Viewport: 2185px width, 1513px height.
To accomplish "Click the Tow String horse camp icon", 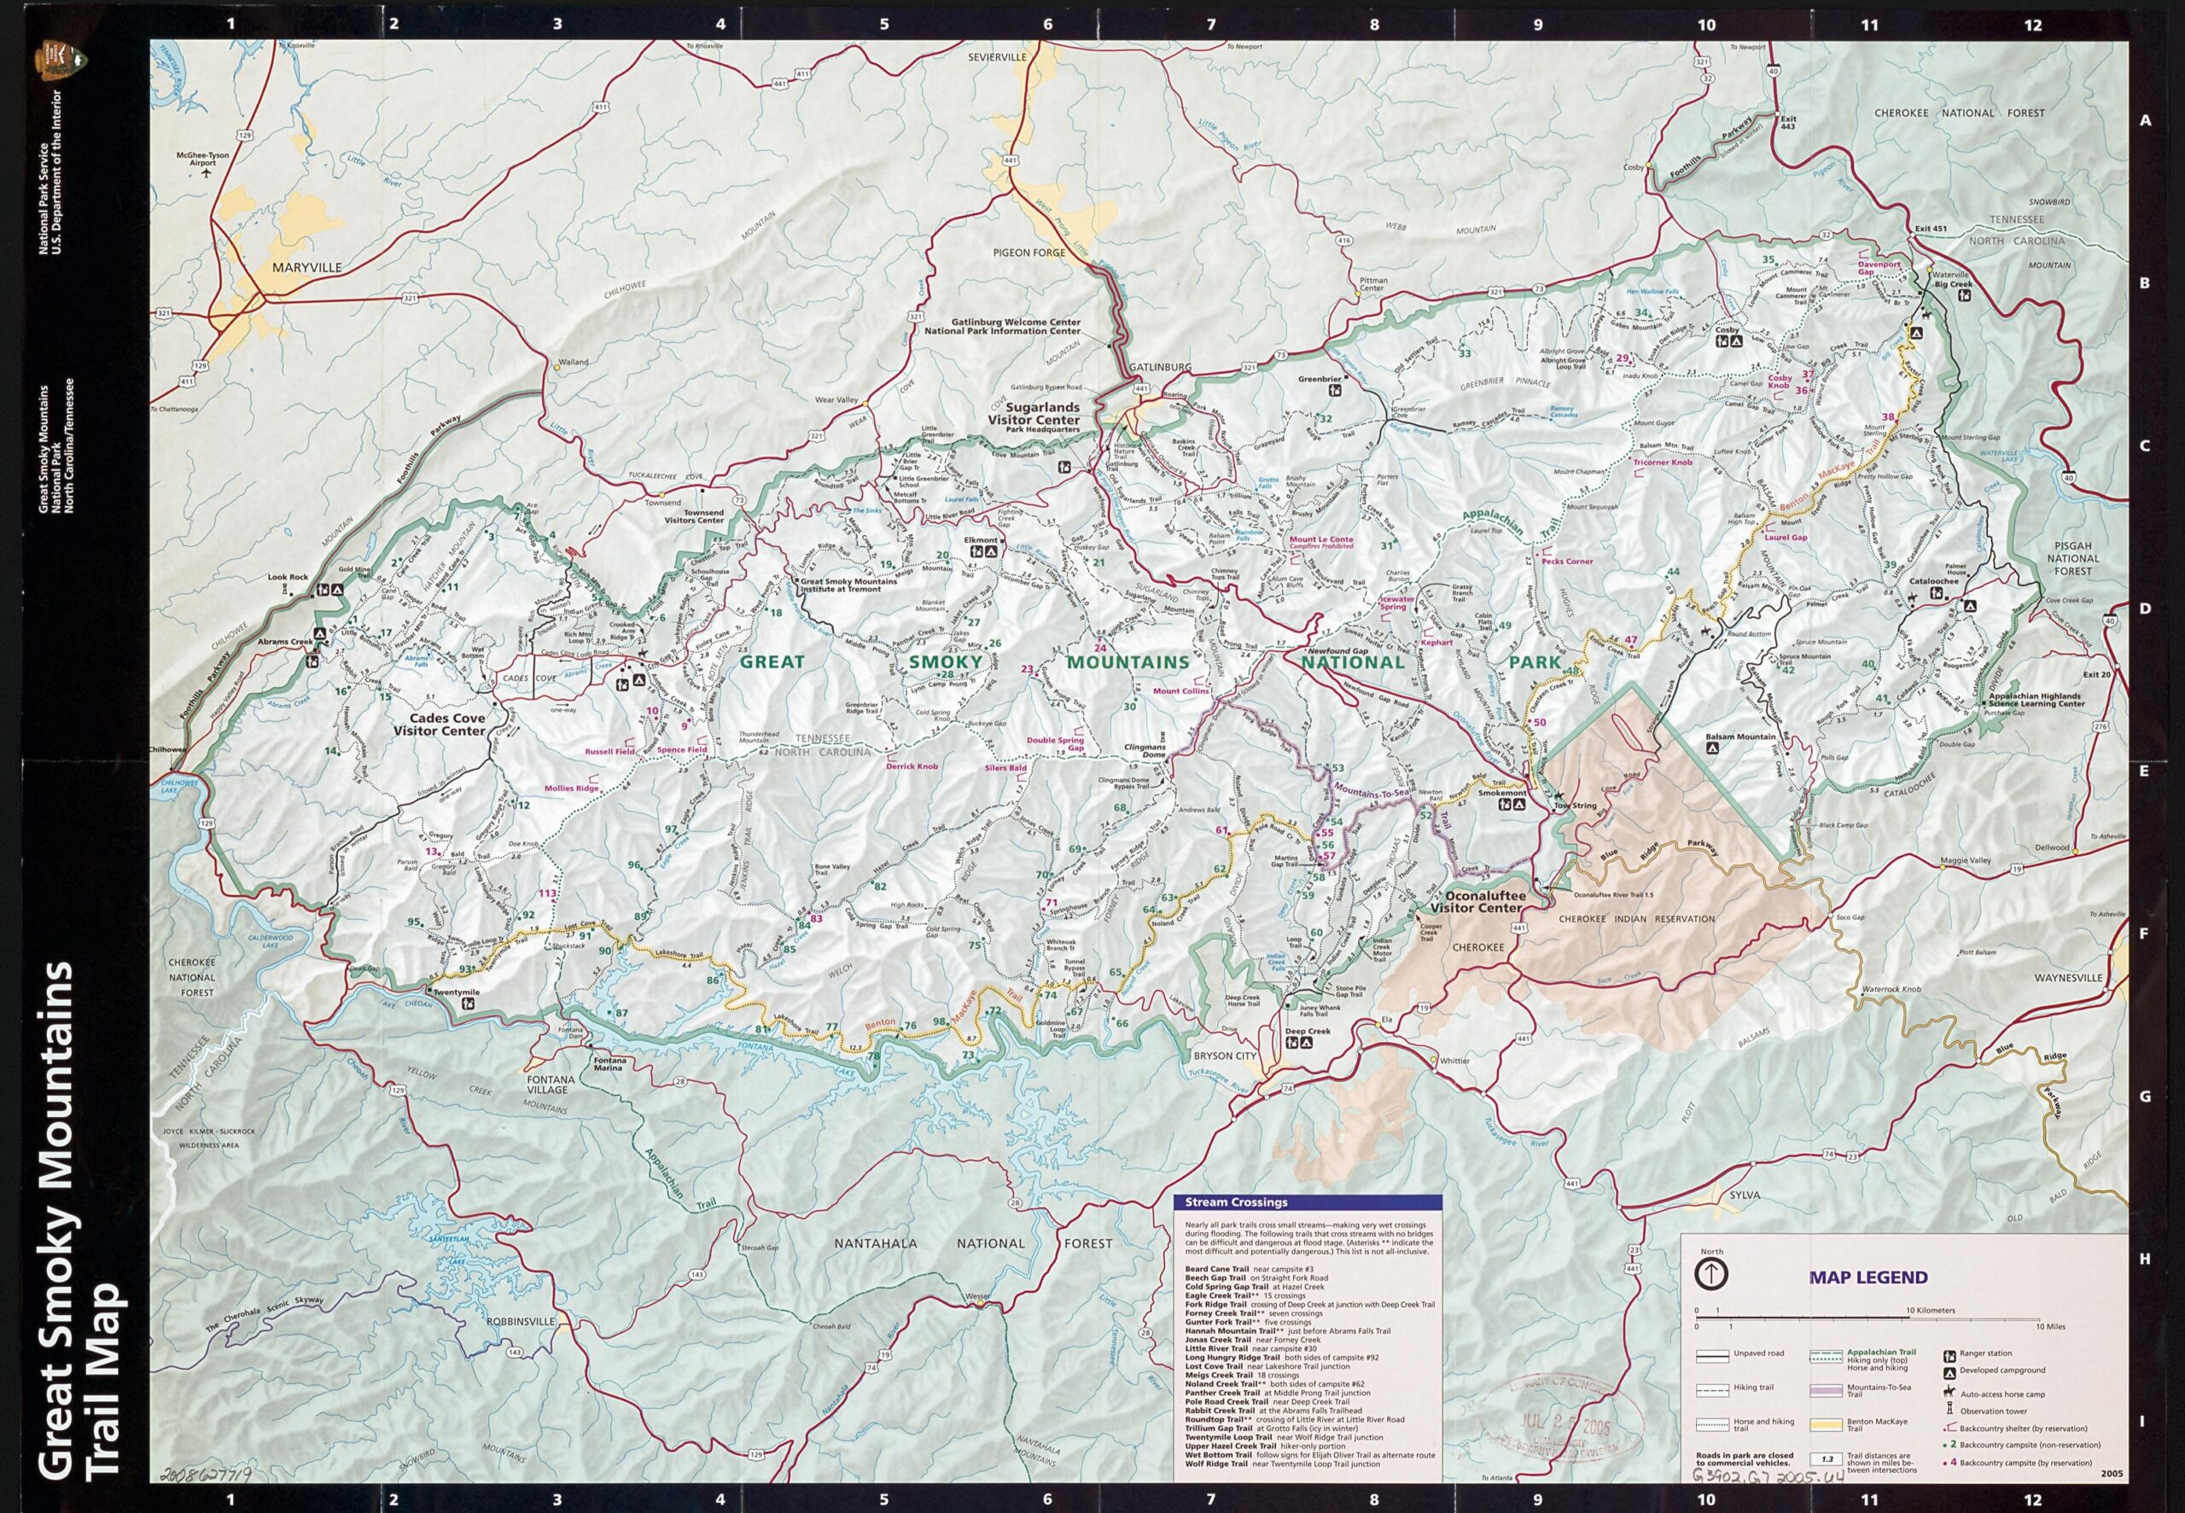I will pos(1558,796).
